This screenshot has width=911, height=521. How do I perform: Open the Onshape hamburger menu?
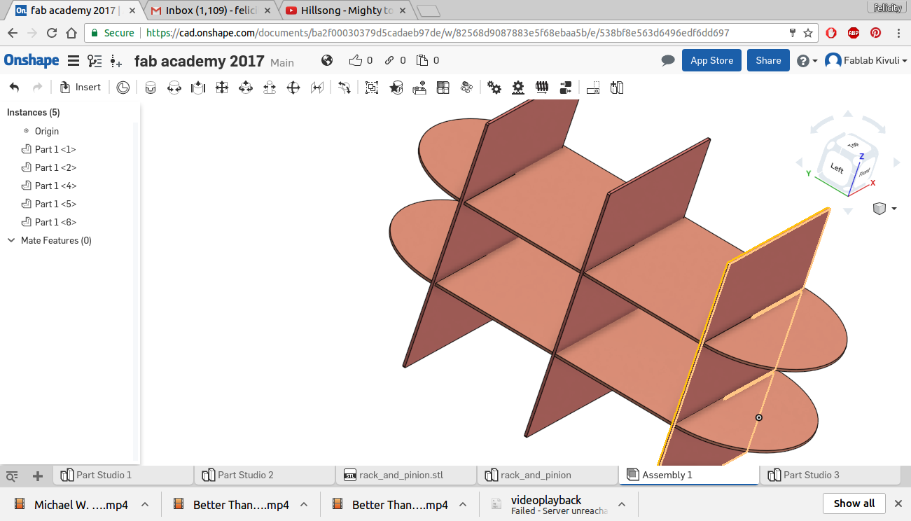pos(74,61)
